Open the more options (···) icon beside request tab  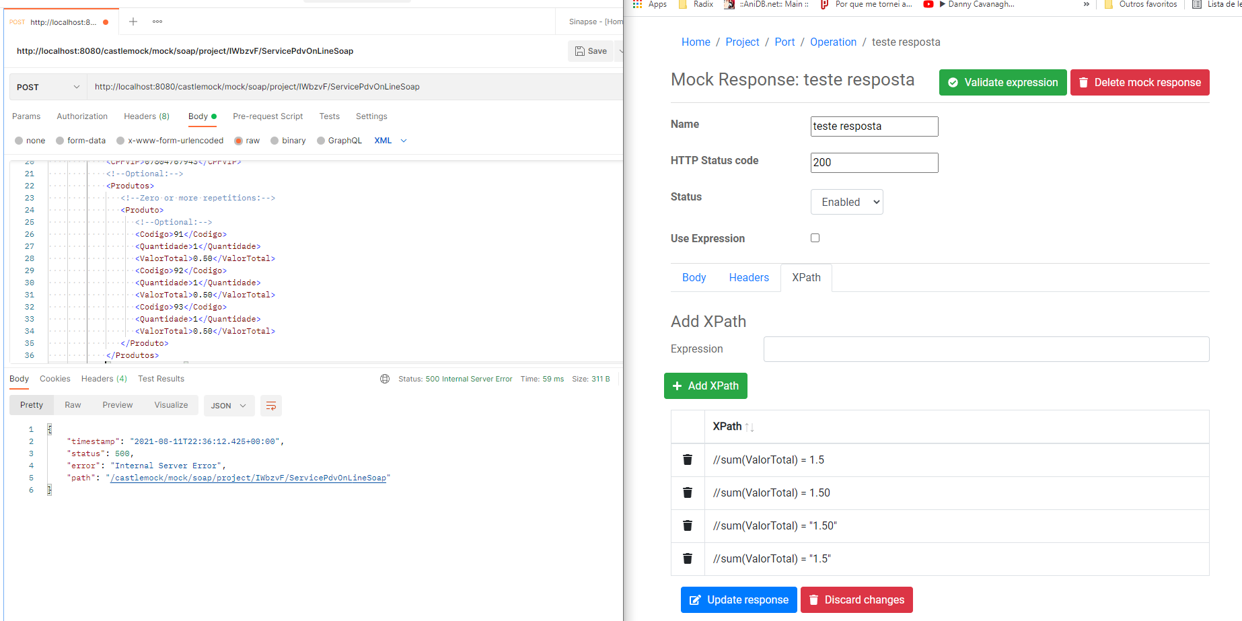(x=157, y=22)
